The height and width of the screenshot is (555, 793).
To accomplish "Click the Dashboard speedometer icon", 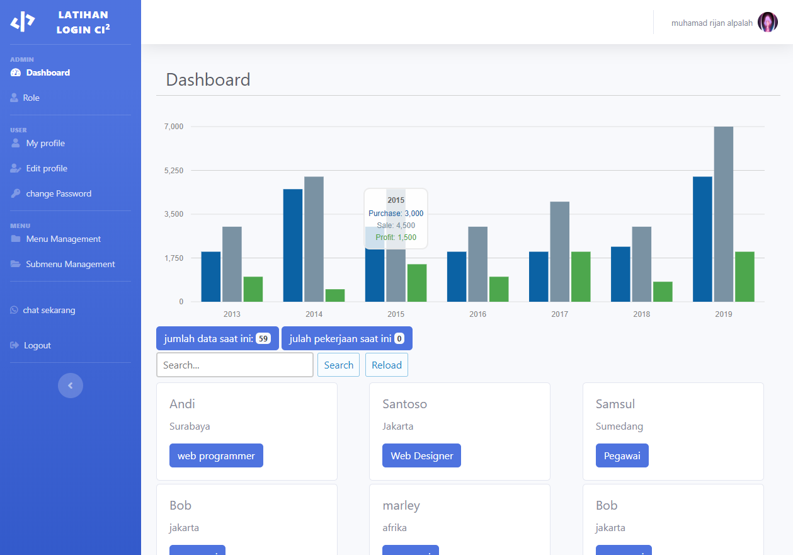I will [x=16, y=72].
